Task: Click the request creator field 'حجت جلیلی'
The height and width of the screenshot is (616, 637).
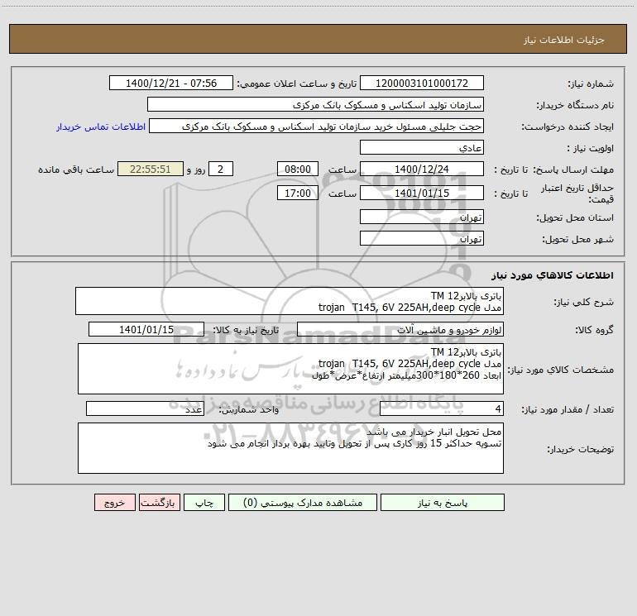Action: pyautogui.click(x=317, y=126)
